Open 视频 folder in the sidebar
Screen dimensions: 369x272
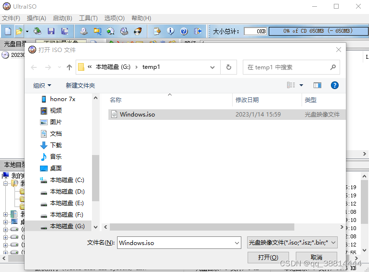point(51,111)
